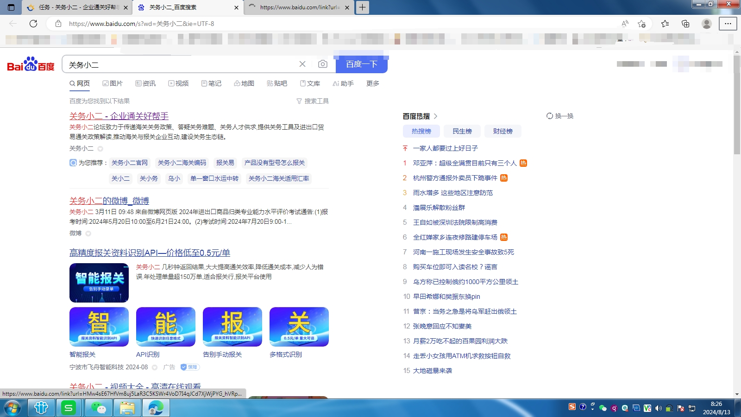Open hot topic 大地磁暴来袭
Viewport: 741px width, 417px height.
tap(433, 371)
